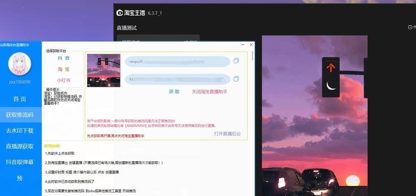The height and width of the screenshot is (196, 416).
Task: Click the 获取 button
Action: [x=174, y=92]
